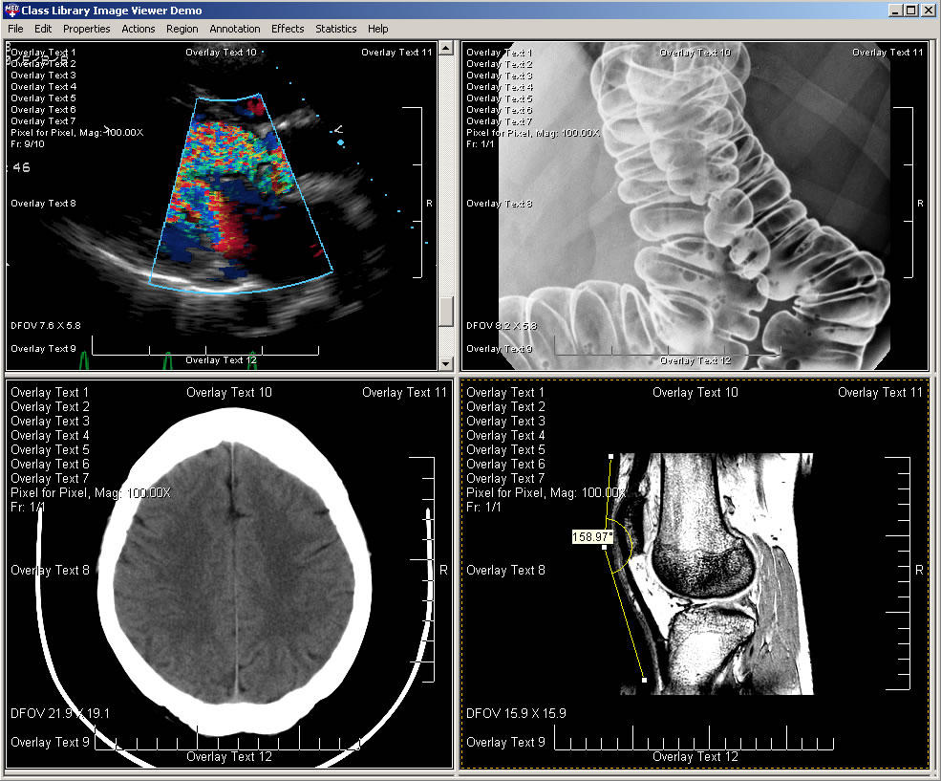The image size is (941, 781).
Task: Click the MED application icon in title bar
Action: click(10, 10)
